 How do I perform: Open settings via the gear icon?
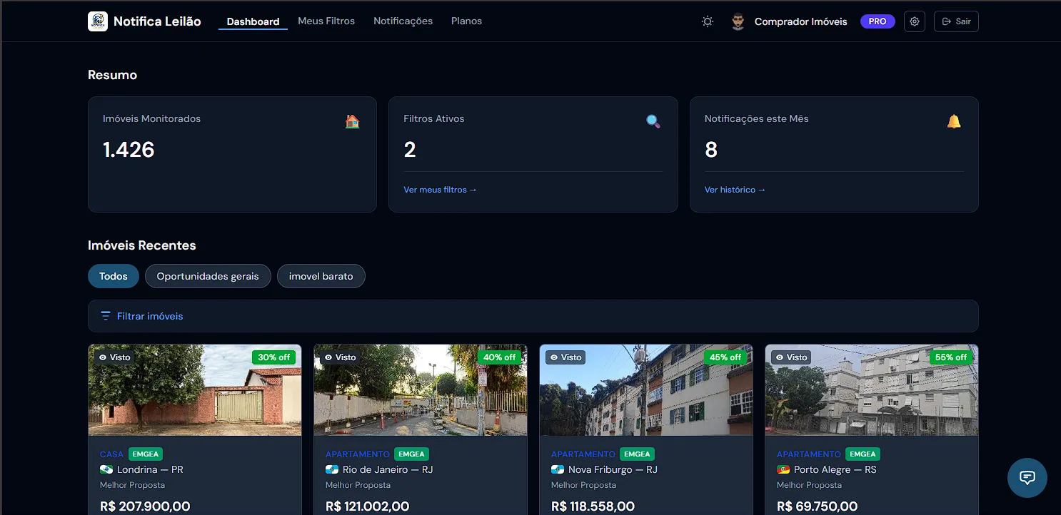[x=915, y=21]
